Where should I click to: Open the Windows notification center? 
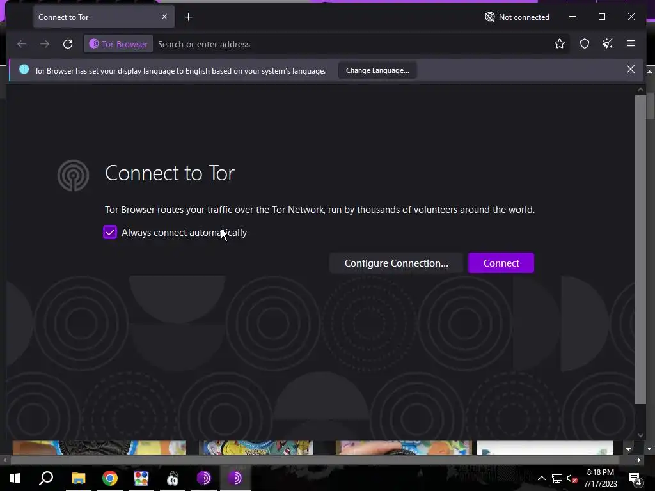pyautogui.click(x=635, y=479)
